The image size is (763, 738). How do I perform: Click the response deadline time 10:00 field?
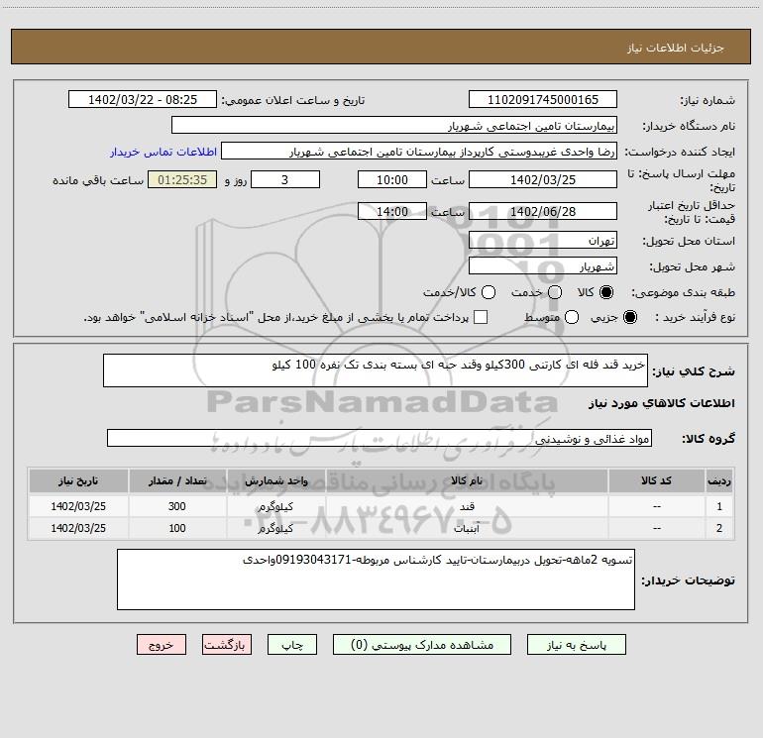(392, 179)
